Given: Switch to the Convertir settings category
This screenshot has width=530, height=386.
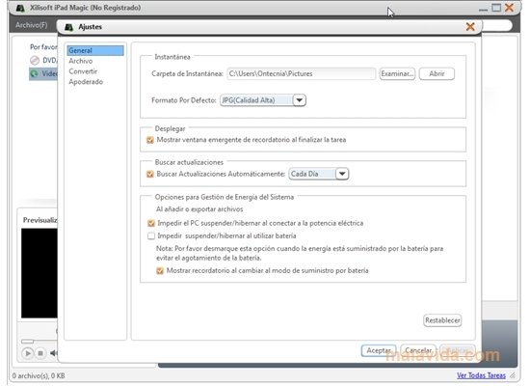Looking at the screenshot, I should tap(83, 71).
